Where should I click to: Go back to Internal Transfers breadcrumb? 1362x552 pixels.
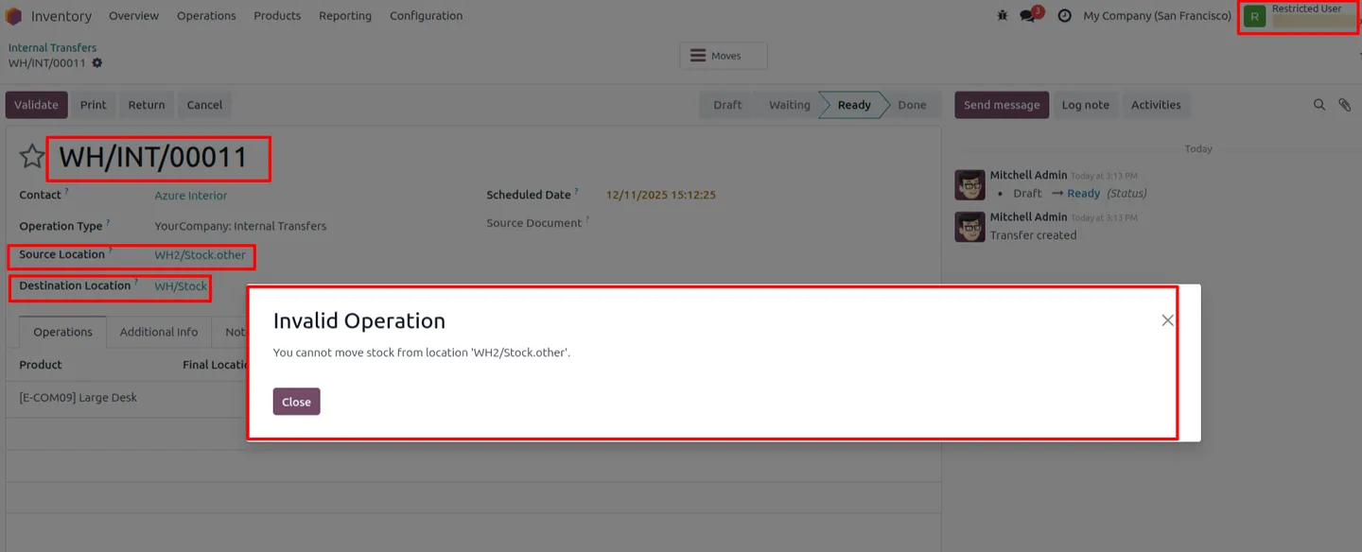click(x=53, y=47)
